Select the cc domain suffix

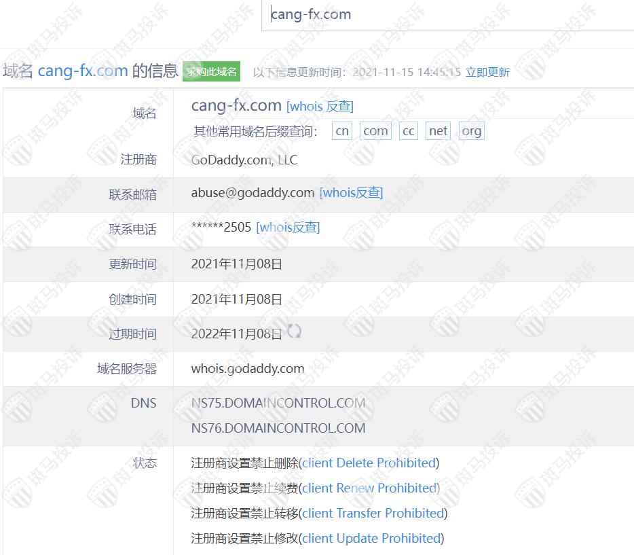click(x=408, y=131)
